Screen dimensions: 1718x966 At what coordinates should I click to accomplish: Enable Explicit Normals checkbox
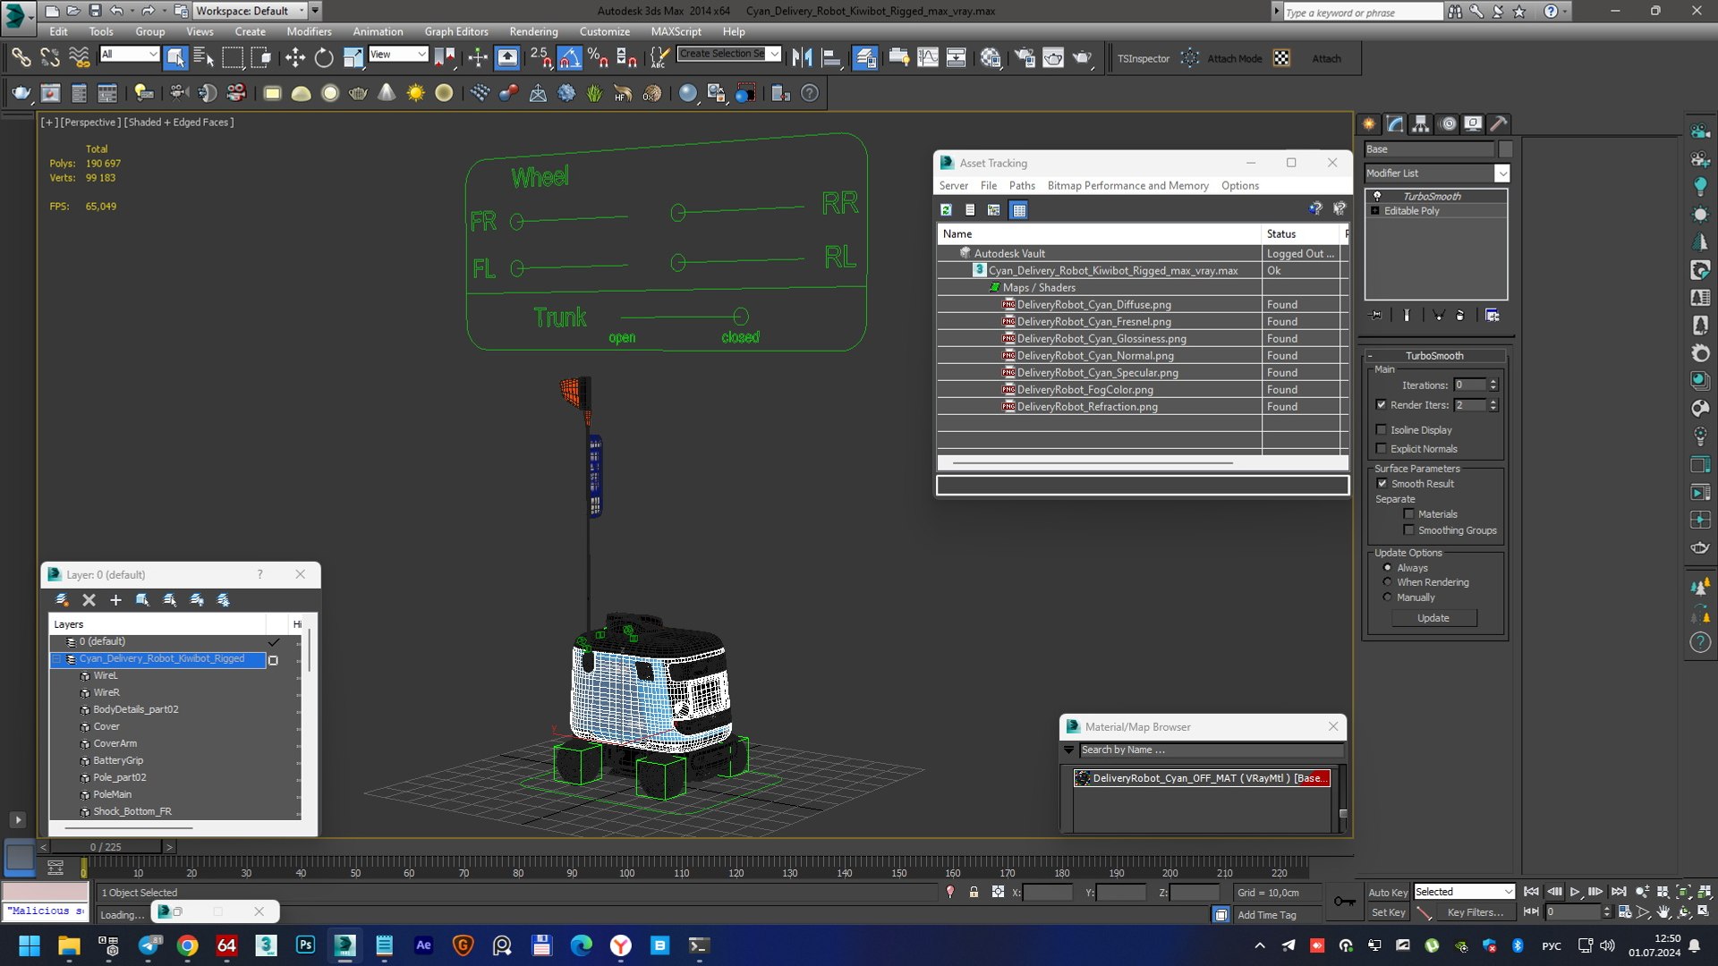pyautogui.click(x=1382, y=449)
